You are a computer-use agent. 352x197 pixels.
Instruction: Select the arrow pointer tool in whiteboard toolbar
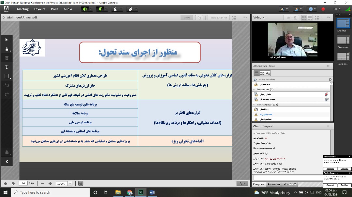[x=7, y=40]
